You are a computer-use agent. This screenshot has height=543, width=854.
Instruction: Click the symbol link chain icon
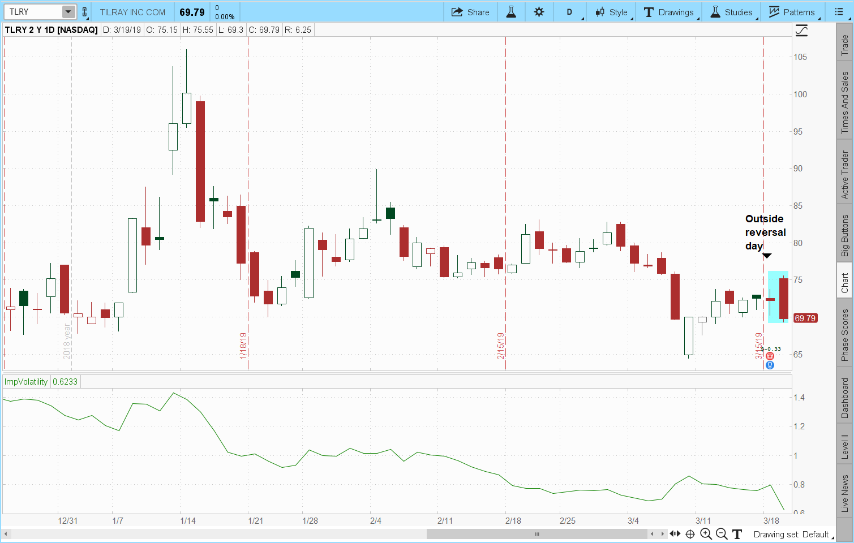(x=85, y=12)
